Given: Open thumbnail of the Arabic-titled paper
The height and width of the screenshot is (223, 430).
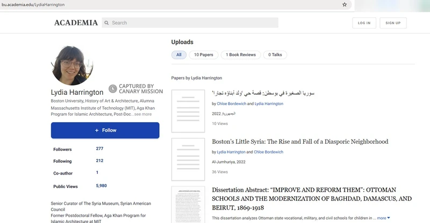Looking at the screenshot, I should point(188,111).
